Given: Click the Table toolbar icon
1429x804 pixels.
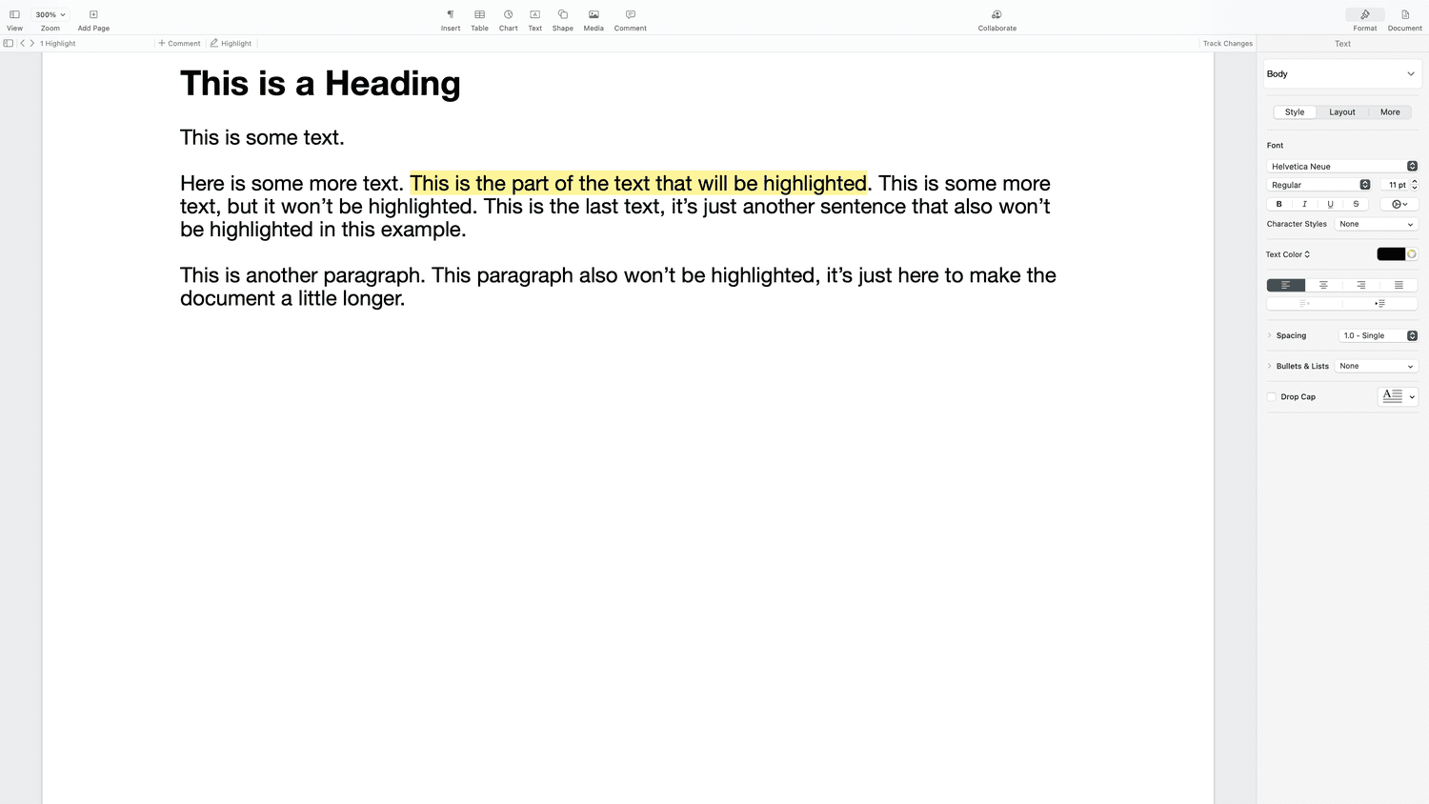Looking at the screenshot, I should pyautogui.click(x=479, y=15).
